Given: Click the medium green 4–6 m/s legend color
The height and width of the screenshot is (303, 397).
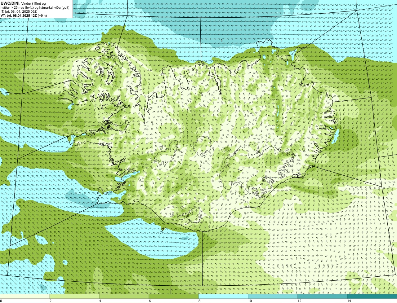Looking at the screenshot, I should click(x=124, y=296).
